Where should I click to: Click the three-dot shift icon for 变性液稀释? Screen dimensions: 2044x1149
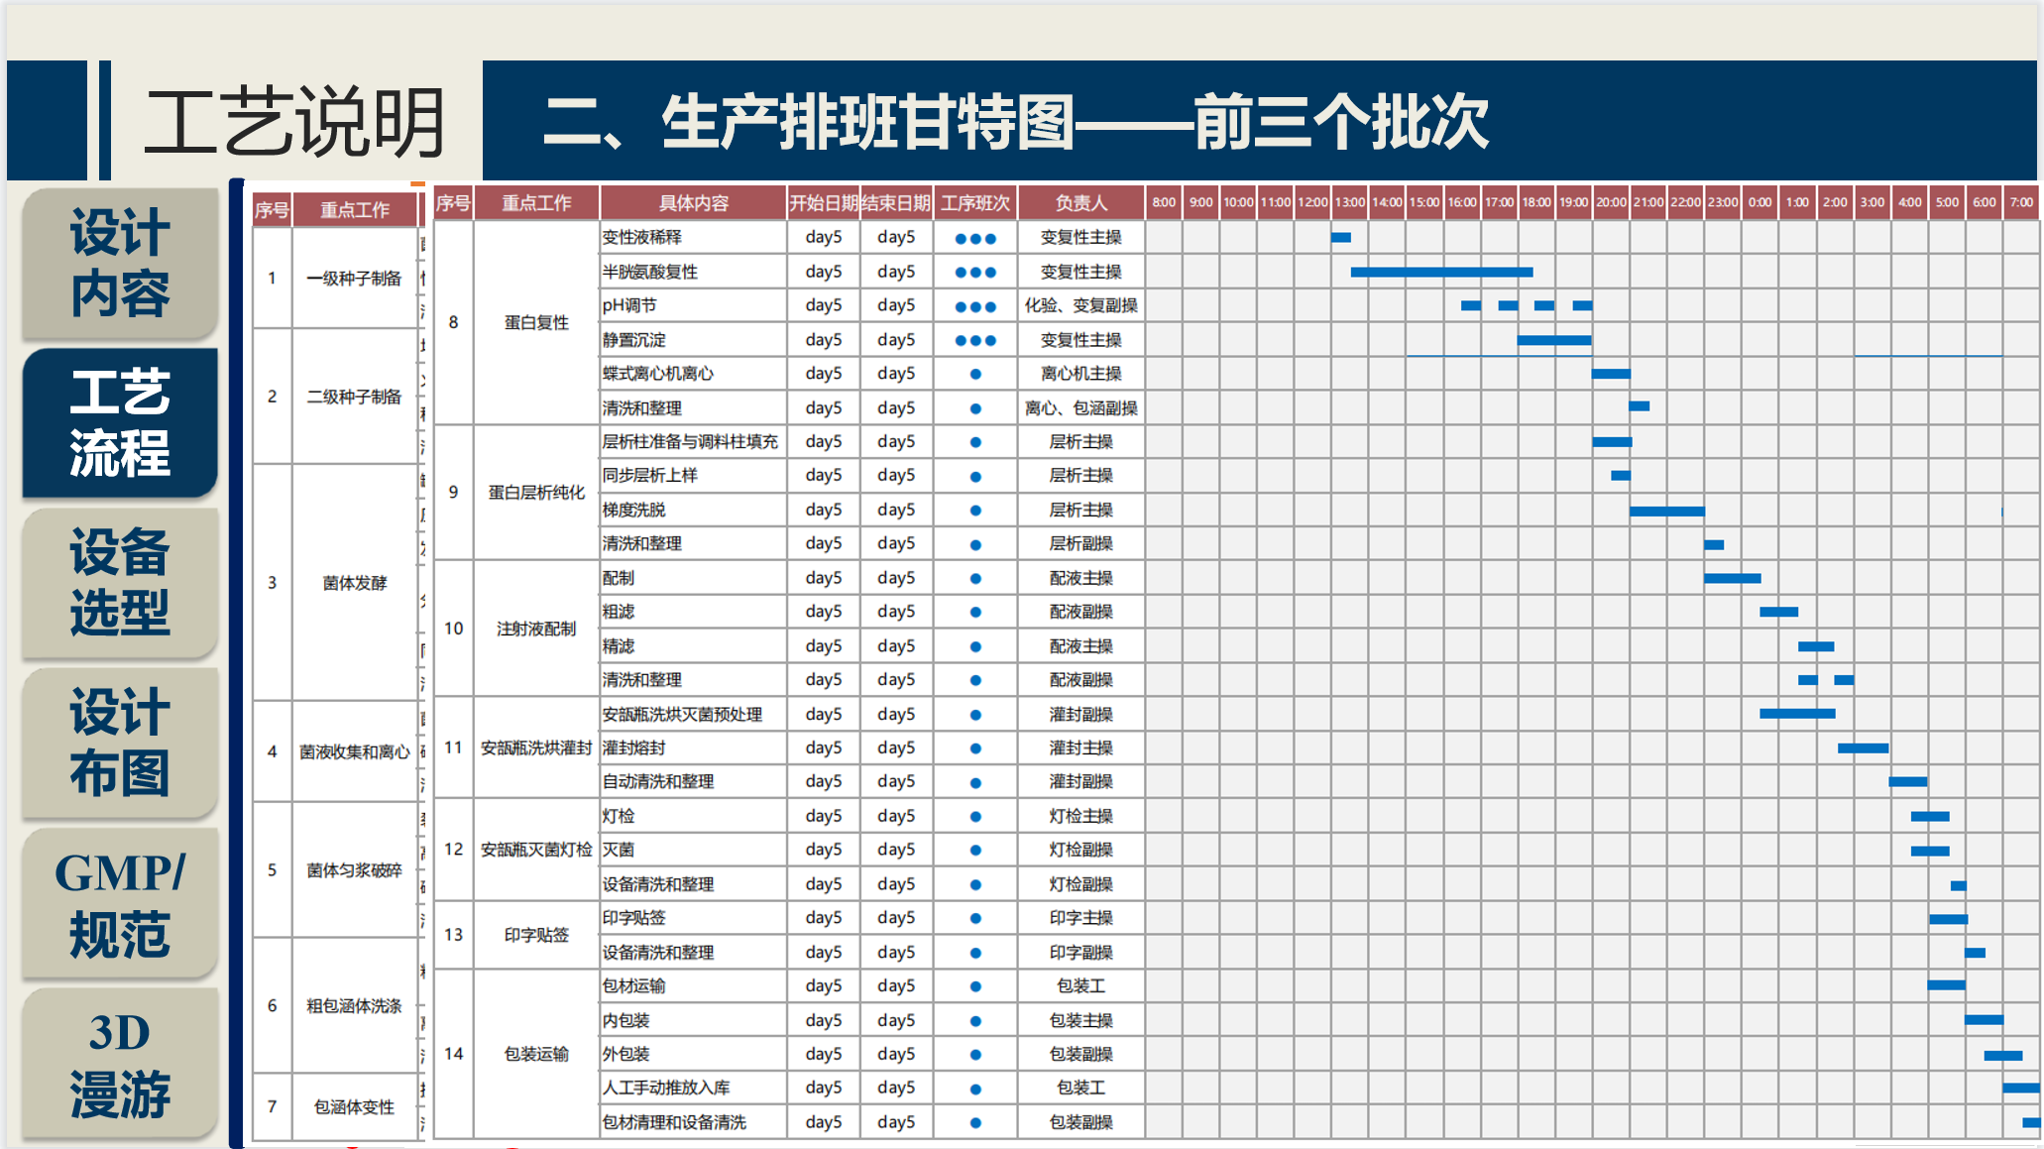click(x=974, y=238)
